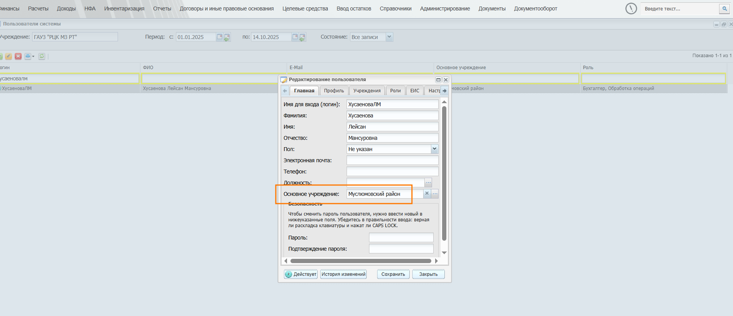The width and height of the screenshot is (733, 316).
Task: Open the Справочники menu
Action: (x=396, y=8)
